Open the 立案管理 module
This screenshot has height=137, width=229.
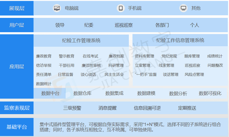(142, 66)
